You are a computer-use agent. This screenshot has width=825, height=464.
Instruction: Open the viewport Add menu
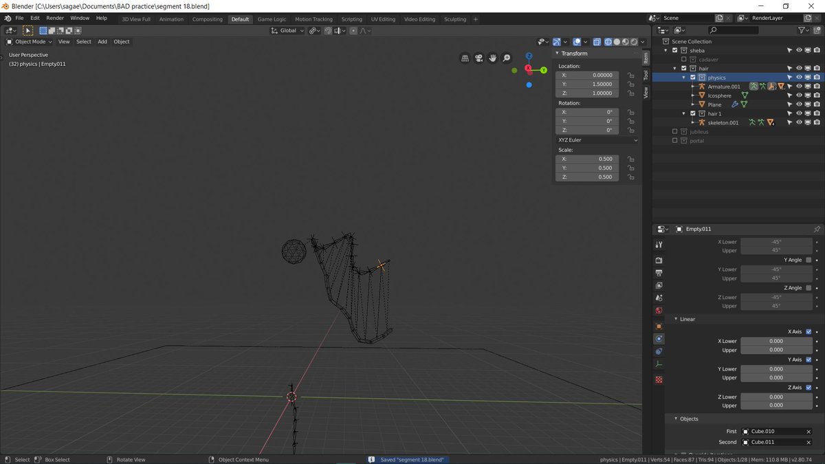102,42
